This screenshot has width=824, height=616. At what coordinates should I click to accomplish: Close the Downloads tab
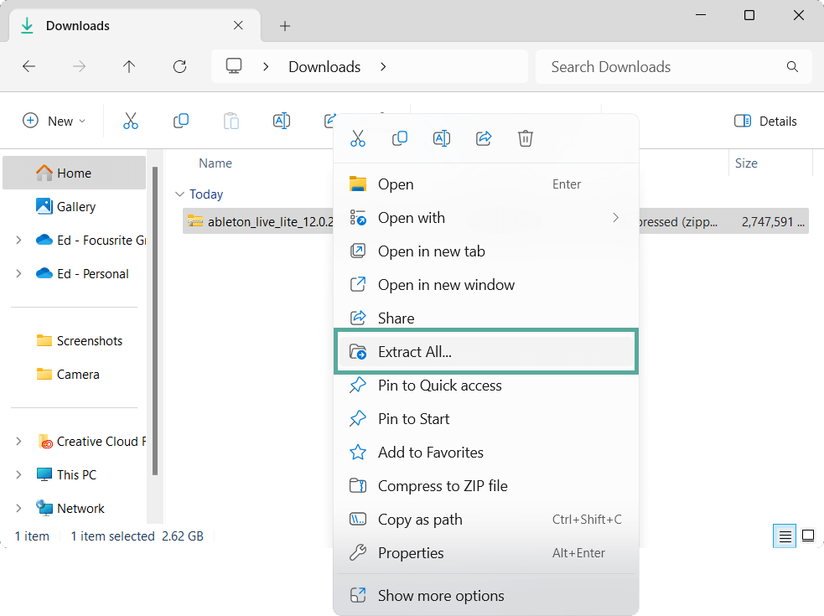pyautogui.click(x=238, y=25)
